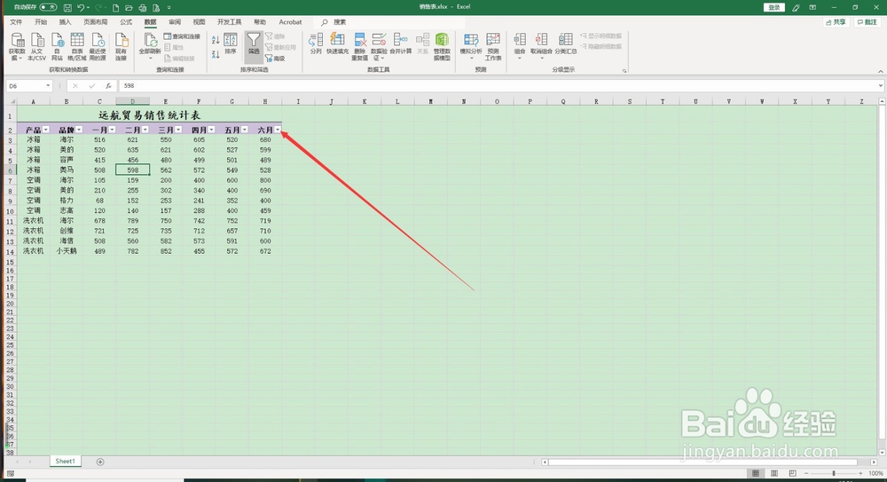Switch to Page Layout view in status bar

point(773,473)
